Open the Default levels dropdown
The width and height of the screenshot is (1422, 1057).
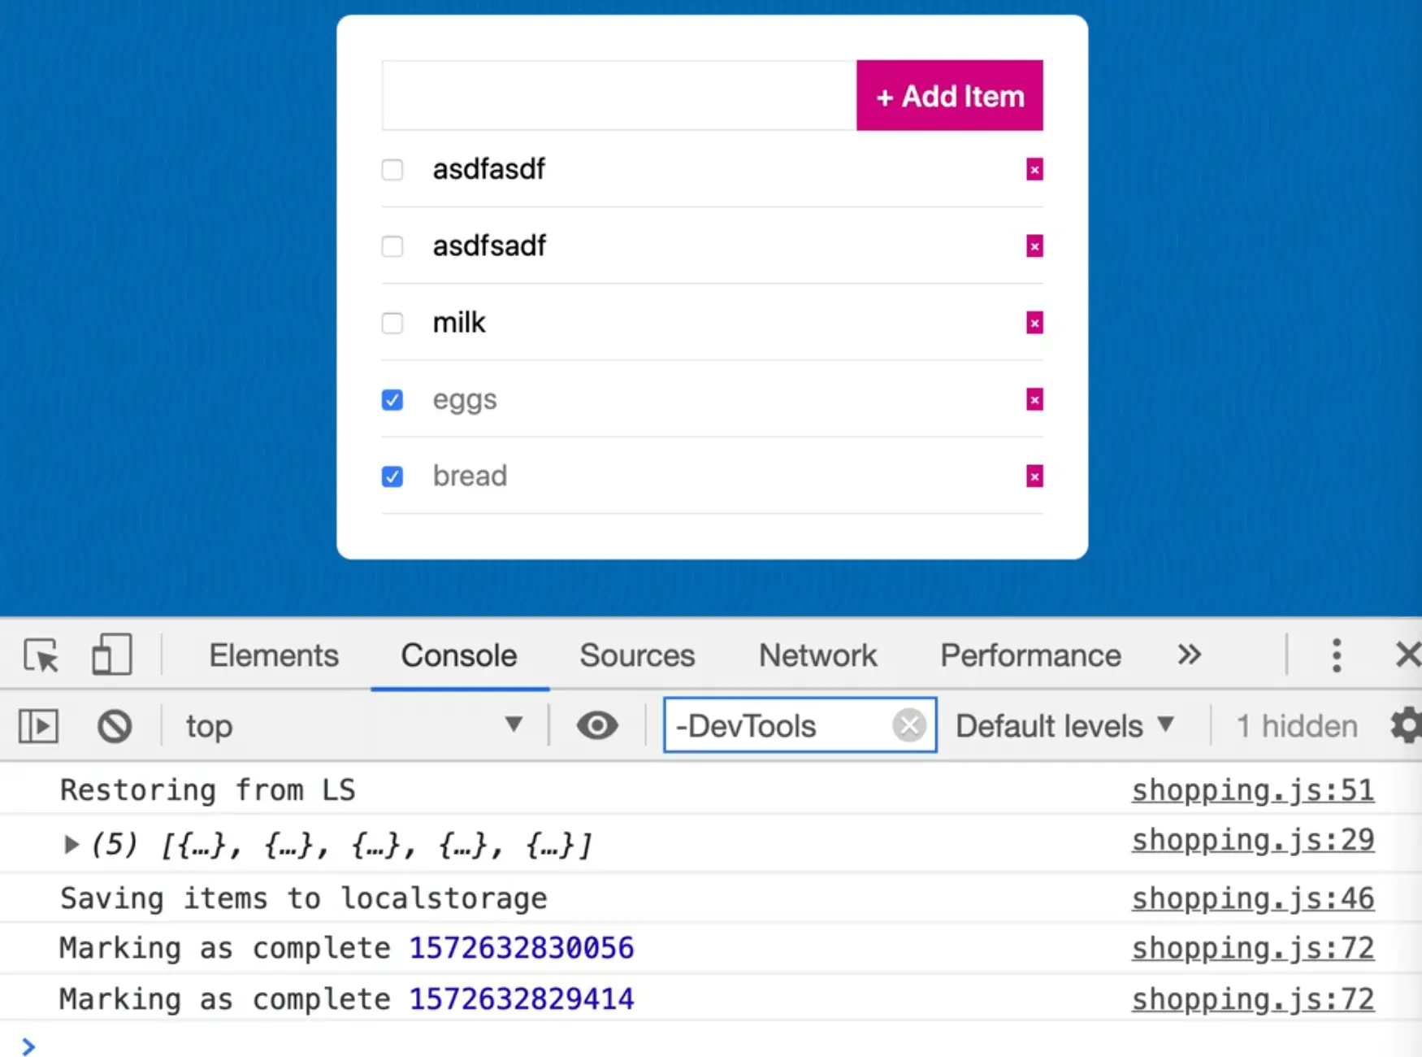point(1064,725)
